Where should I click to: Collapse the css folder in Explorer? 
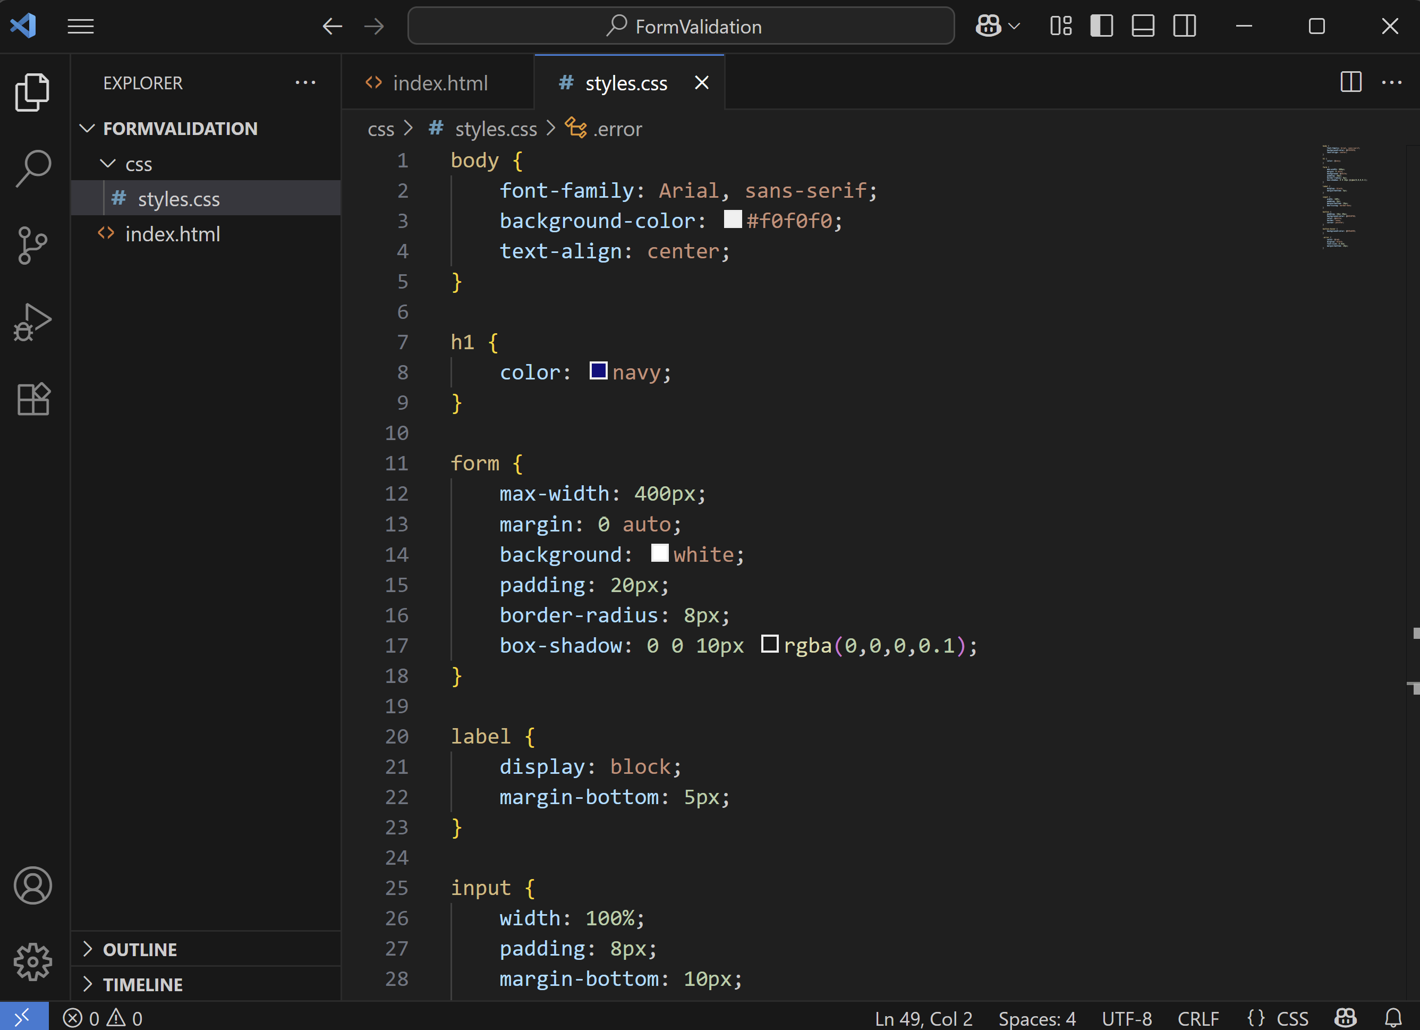(108, 164)
